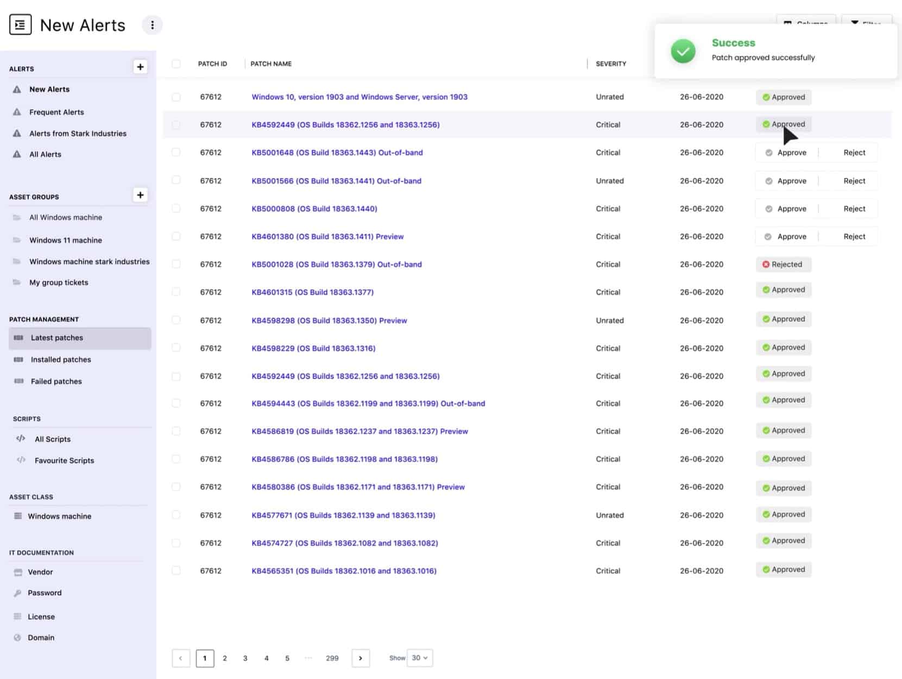Click the patch icon beside Installed patches
This screenshot has width=902, height=679.
pyautogui.click(x=18, y=360)
